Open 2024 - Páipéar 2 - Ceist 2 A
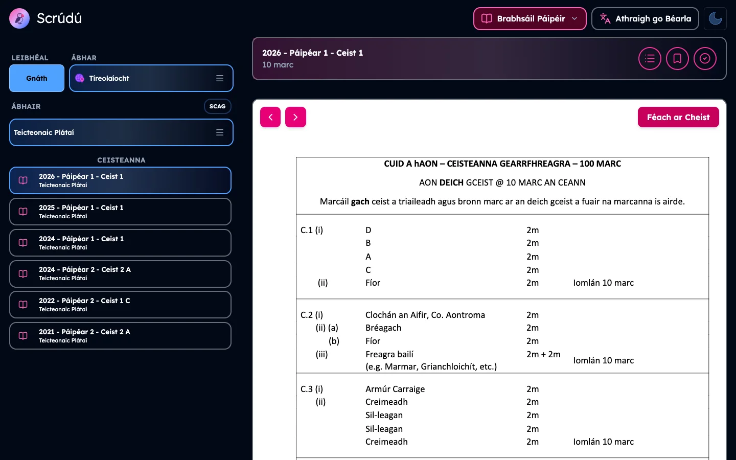The height and width of the screenshot is (460, 736). click(x=120, y=274)
